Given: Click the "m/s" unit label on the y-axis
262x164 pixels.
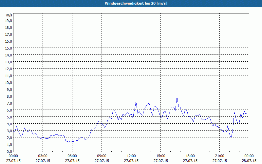Looking at the screenshot, I should coord(9,15).
